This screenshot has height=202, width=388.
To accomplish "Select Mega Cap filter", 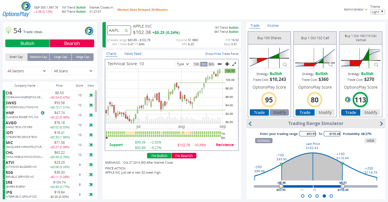I will (x=83, y=57).
